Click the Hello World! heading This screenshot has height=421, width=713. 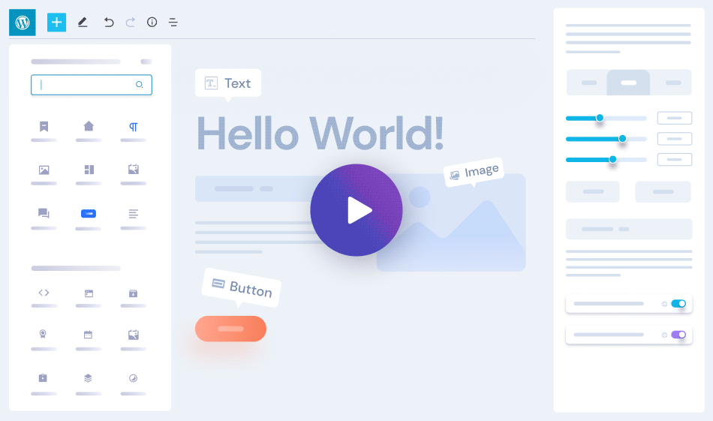(x=320, y=133)
